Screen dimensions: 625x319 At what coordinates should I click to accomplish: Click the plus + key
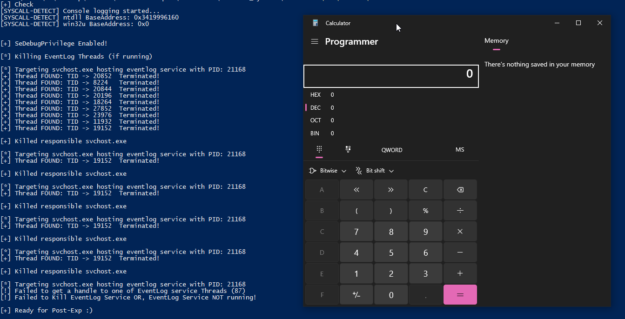pos(460,273)
